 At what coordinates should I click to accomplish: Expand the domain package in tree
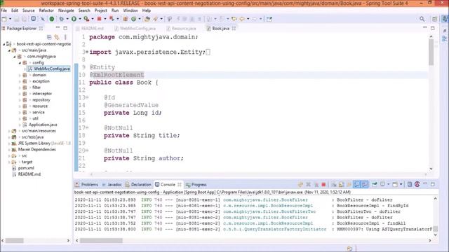tap(20, 75)
